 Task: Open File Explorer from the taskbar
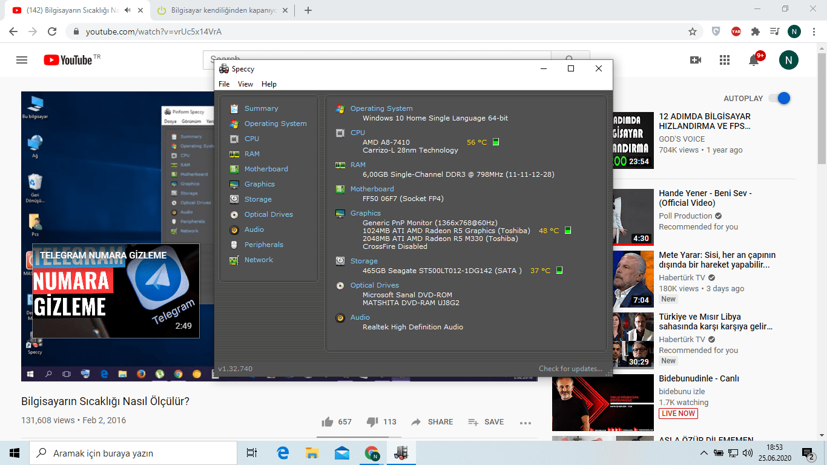point(312,453)
